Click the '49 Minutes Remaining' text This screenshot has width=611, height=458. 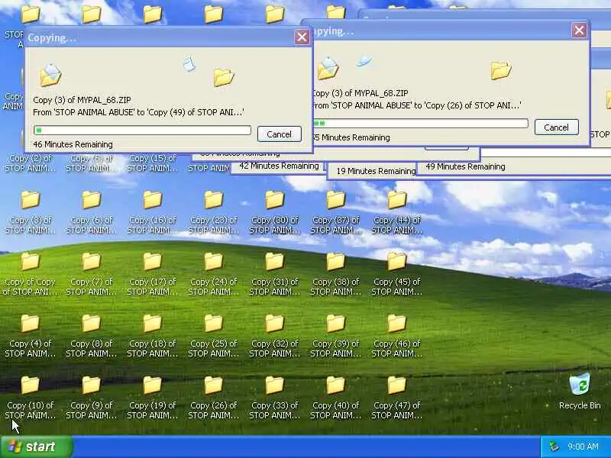(465, 166)
